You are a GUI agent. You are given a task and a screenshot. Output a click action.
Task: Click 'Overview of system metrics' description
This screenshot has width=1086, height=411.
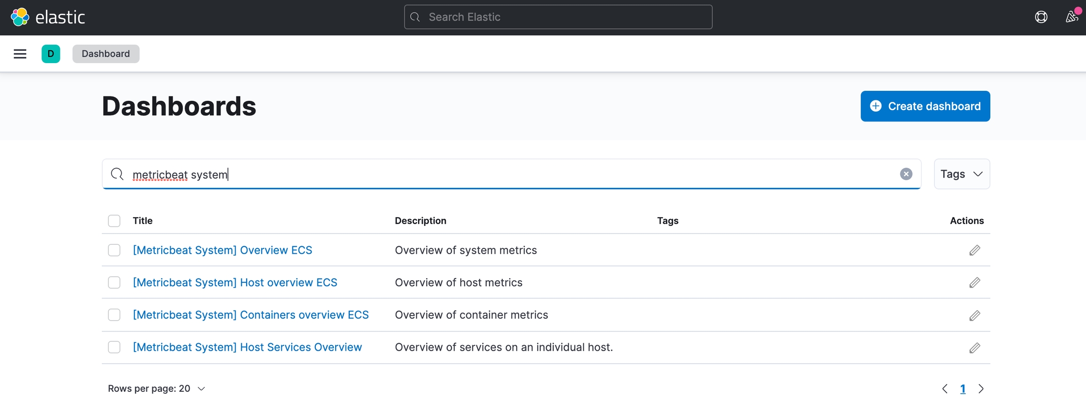(x=466, y=250)
